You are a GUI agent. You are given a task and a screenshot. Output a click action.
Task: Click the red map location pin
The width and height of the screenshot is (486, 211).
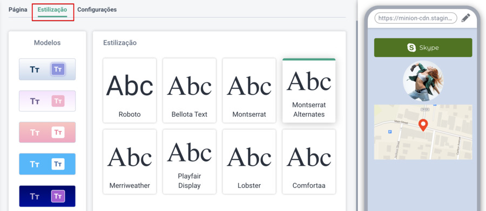point(423,125)
